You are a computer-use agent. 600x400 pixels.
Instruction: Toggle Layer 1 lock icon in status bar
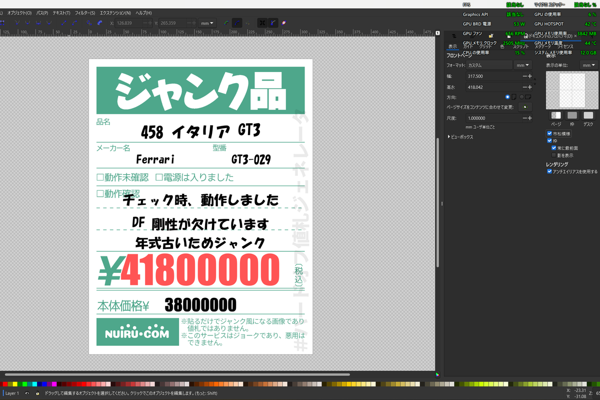click(37, 393)
